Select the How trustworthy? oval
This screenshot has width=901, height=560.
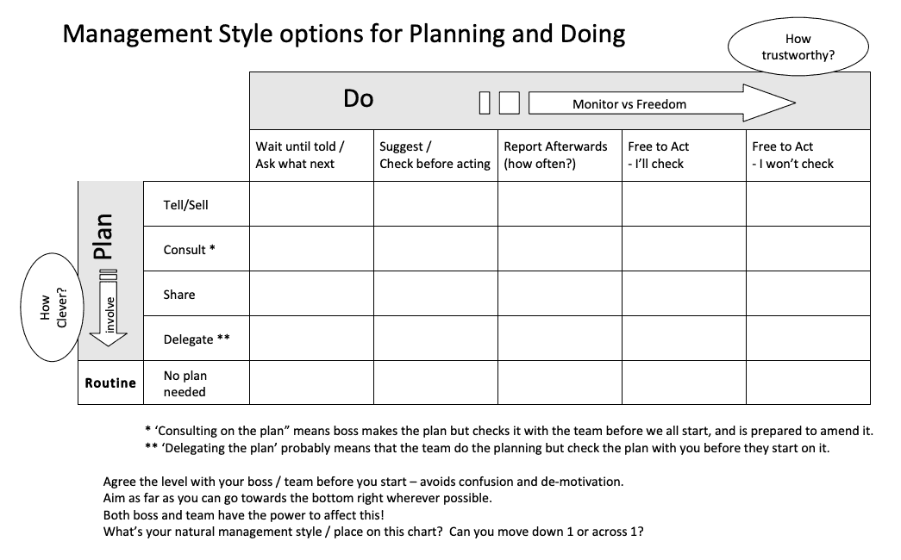tap(798, 47)
